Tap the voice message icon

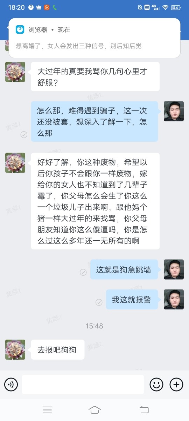[11, 385]
